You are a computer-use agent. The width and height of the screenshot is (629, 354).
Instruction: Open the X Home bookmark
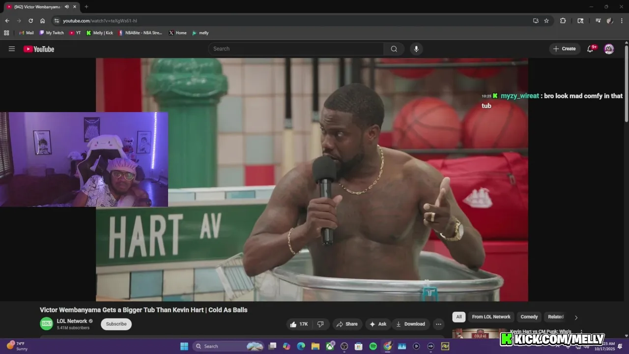pyautogui.click(x=177, y=33)
